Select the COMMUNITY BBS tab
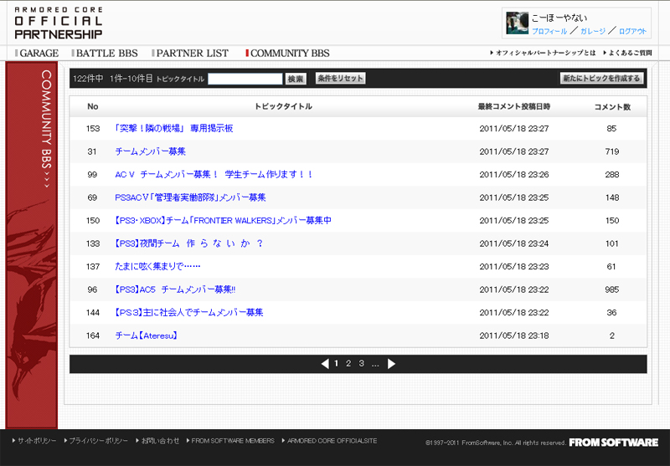670x466 pixels. tap(290, 54)
